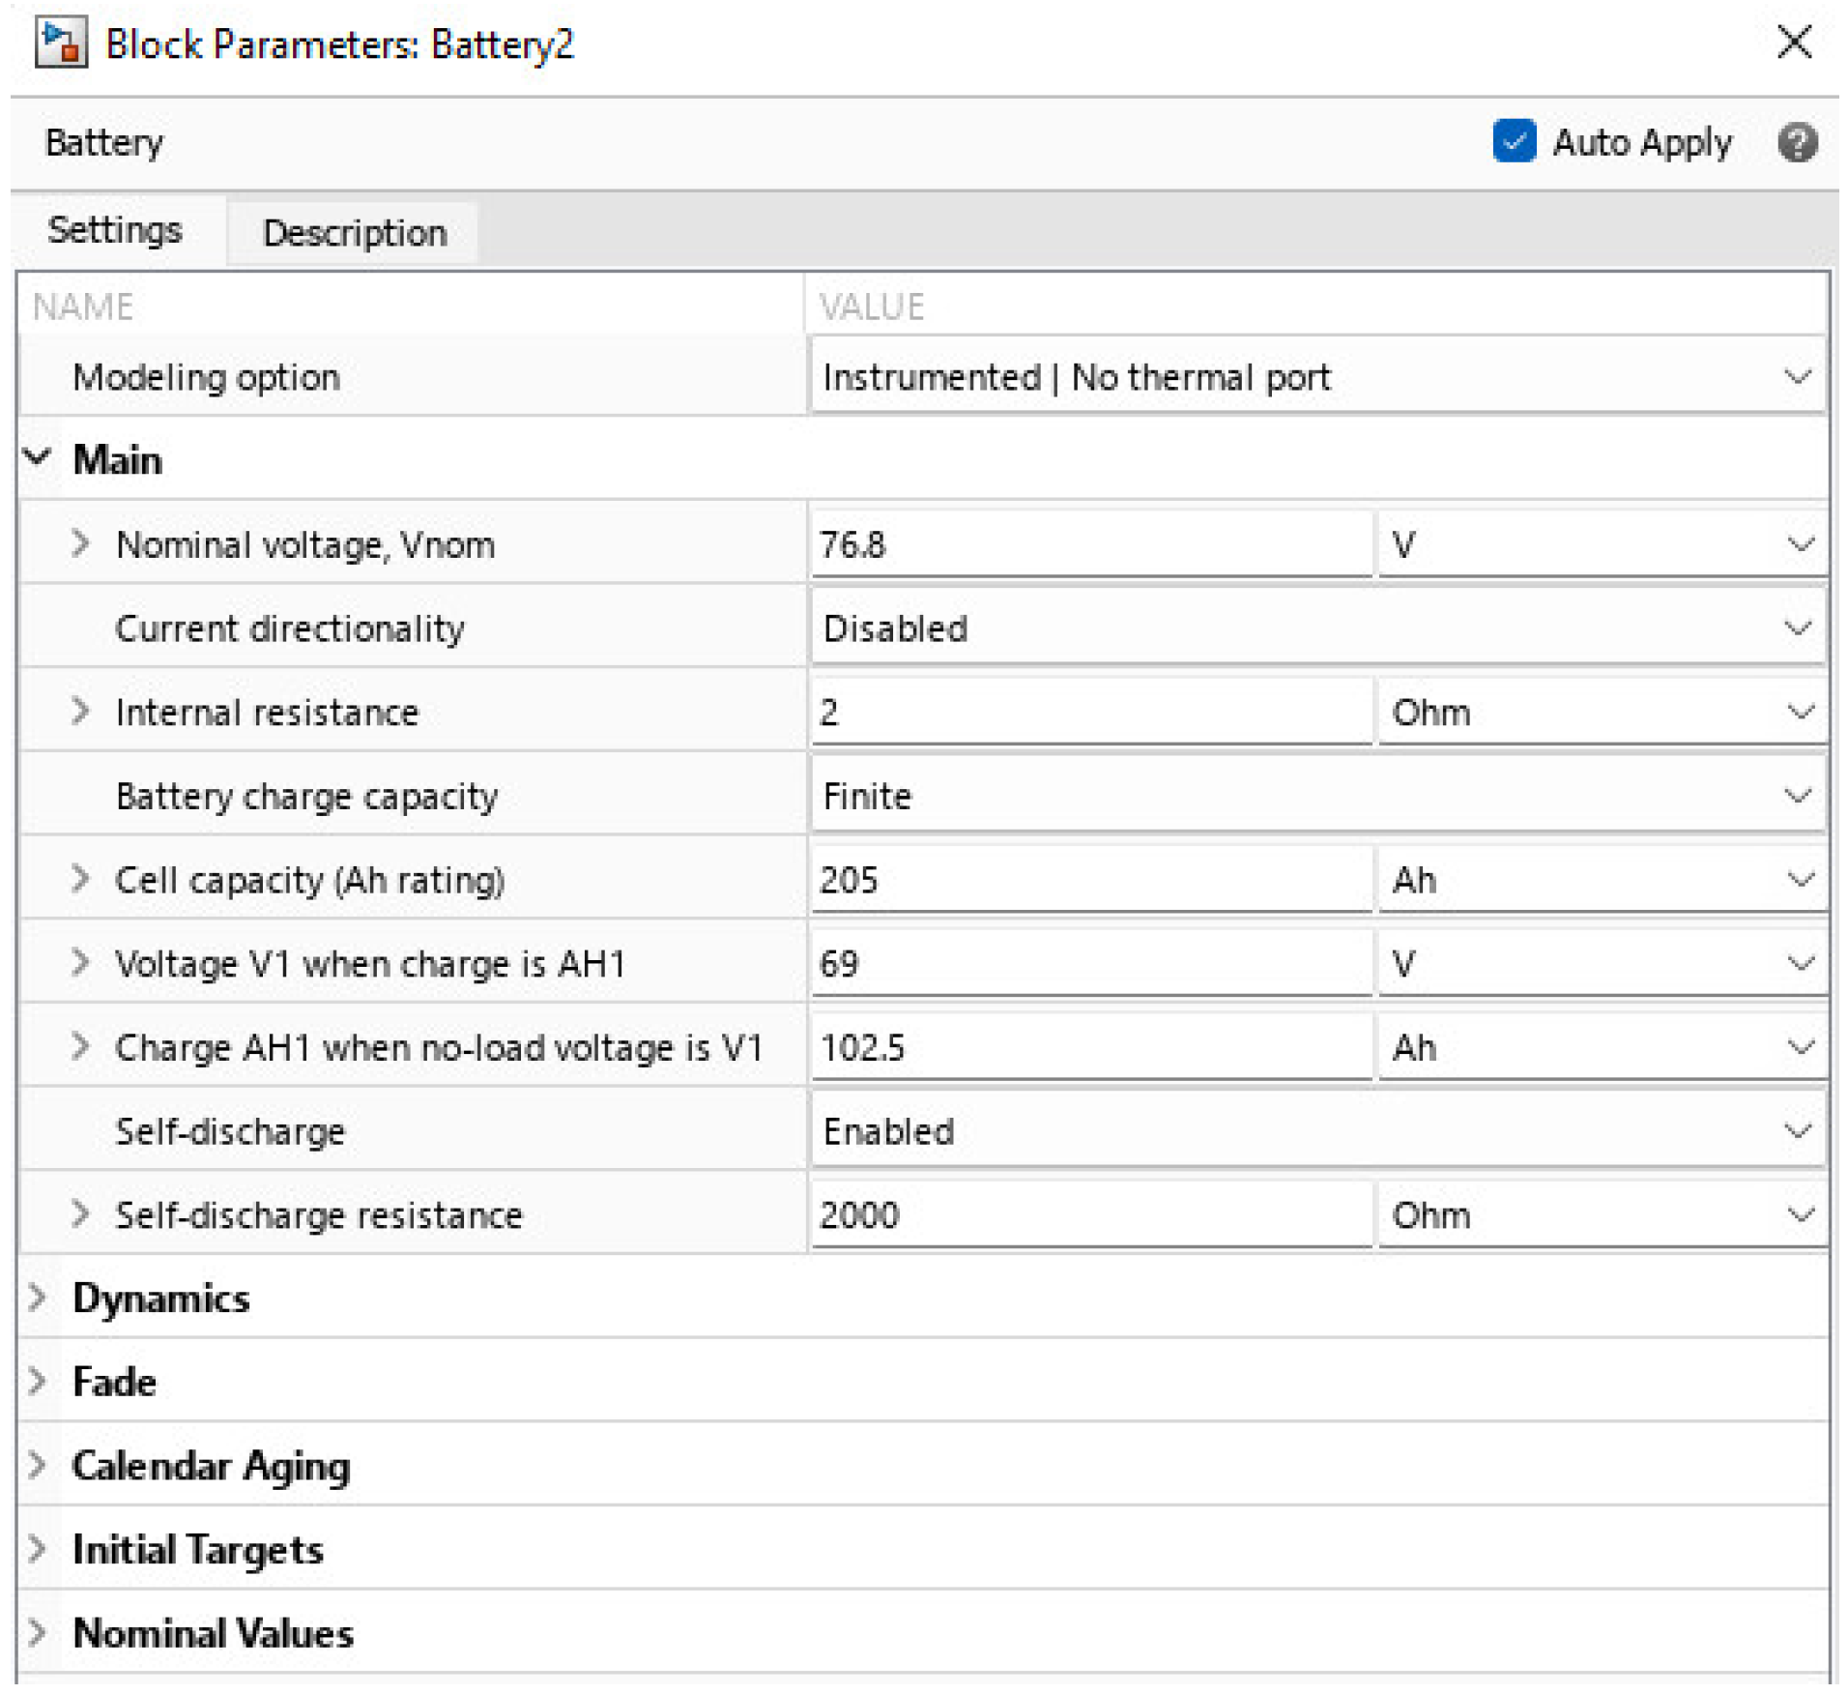Click the Battery charge capacity label
Viewport: 1848px width, 1694px height.
[x=306, y=797]
